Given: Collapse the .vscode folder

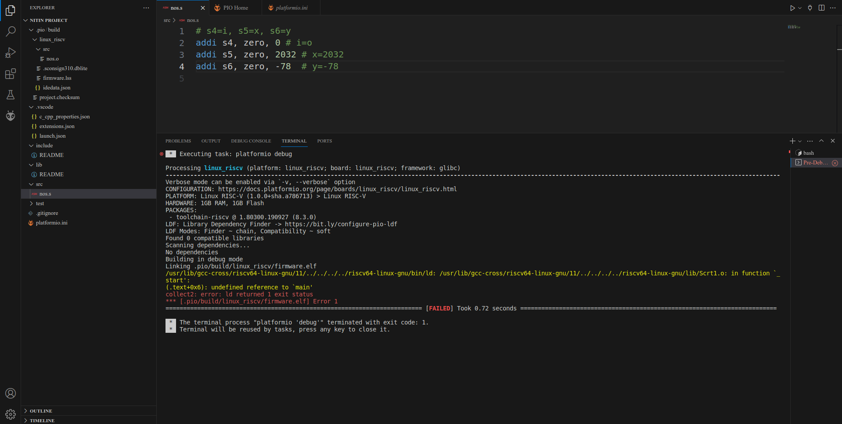Looking at the screenshot, I should coord(89,107).
